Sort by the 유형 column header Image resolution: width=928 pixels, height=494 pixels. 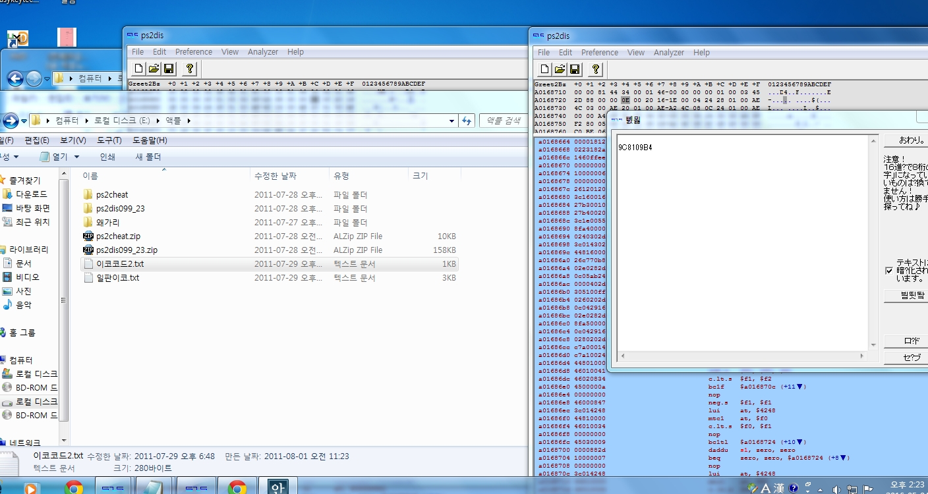tap(368, 176)
